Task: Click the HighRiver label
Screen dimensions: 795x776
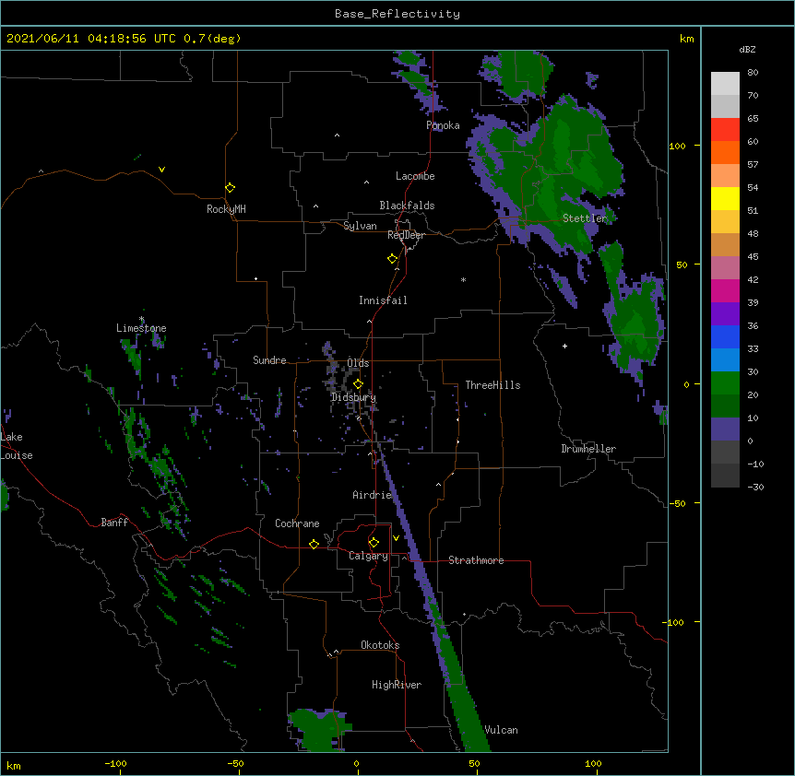Action: tap(397, 685)
